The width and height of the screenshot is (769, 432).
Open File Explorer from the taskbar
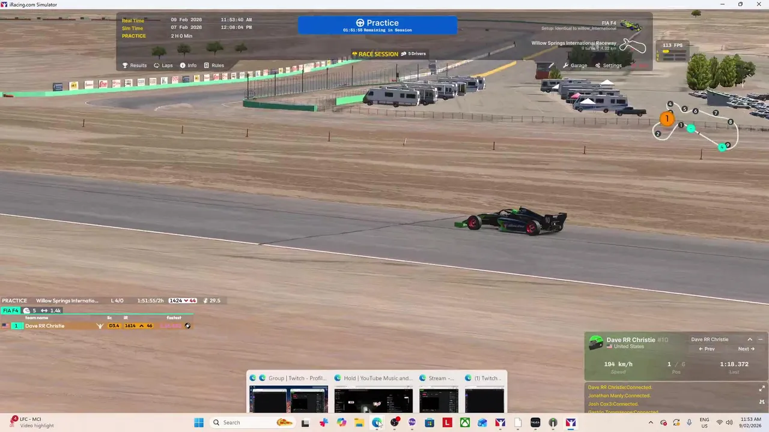coord(359,422)
